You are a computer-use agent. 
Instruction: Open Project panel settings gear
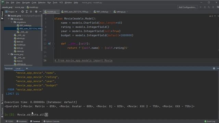[36, 12]
